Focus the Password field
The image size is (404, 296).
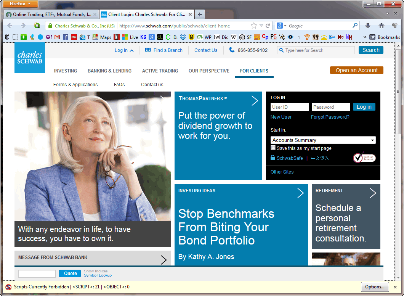coord(331,107)
